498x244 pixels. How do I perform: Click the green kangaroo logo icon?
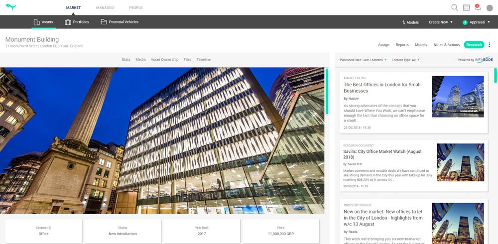pos(10,7)
